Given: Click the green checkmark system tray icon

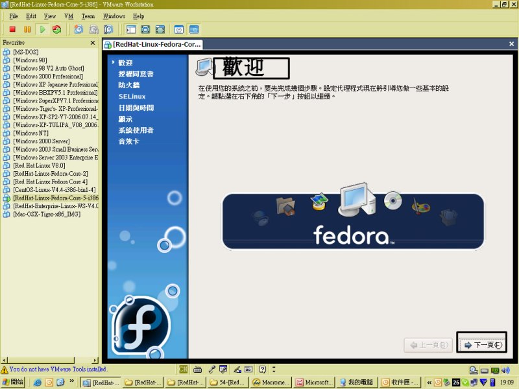Looking at the screenshot, I should point(465,383).
